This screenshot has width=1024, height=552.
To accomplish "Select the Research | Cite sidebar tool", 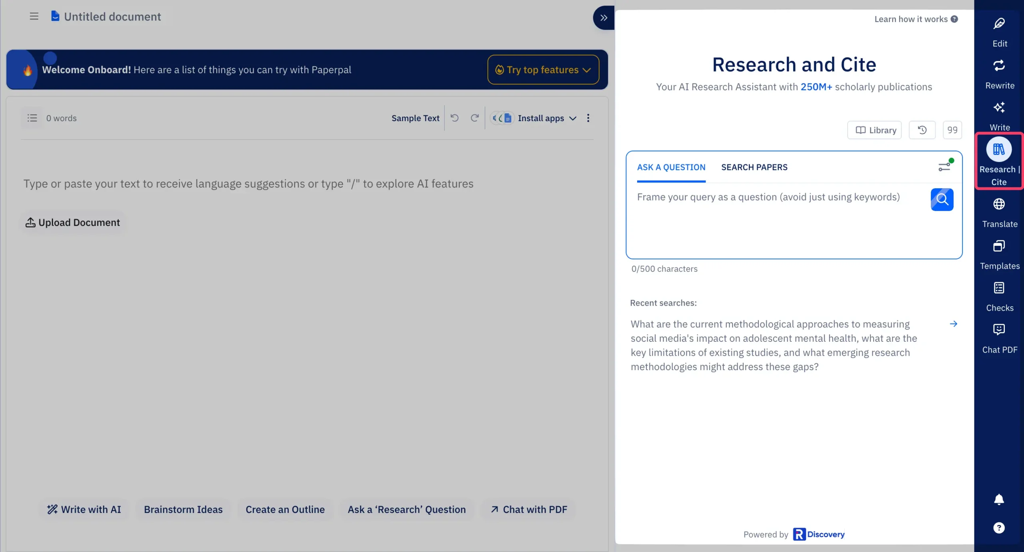I will click(x=999, y=161).
